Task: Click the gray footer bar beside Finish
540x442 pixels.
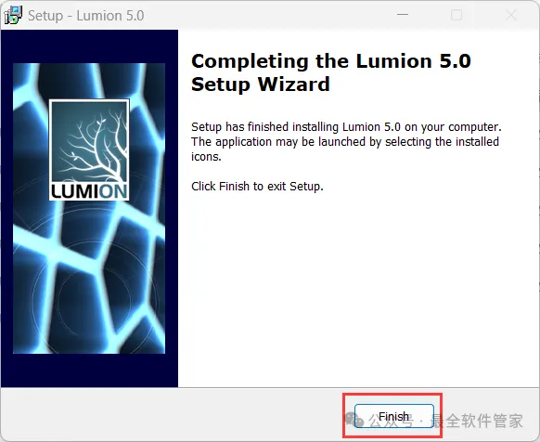Action: pos(173,414)
